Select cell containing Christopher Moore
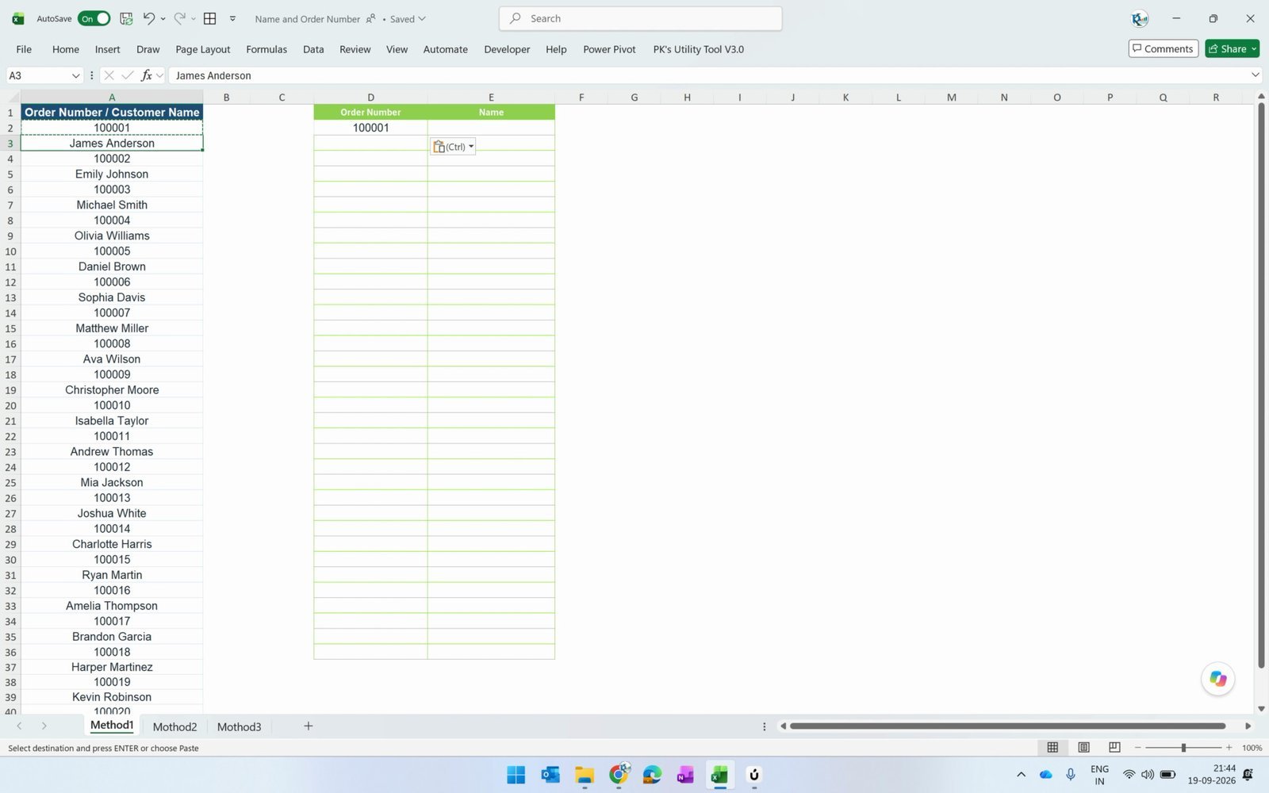This screenshot has width=1269, height=793. (112, 389)
